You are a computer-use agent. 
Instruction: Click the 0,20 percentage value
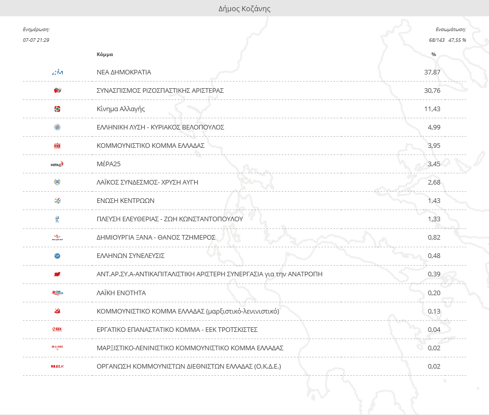click(434, 293)
